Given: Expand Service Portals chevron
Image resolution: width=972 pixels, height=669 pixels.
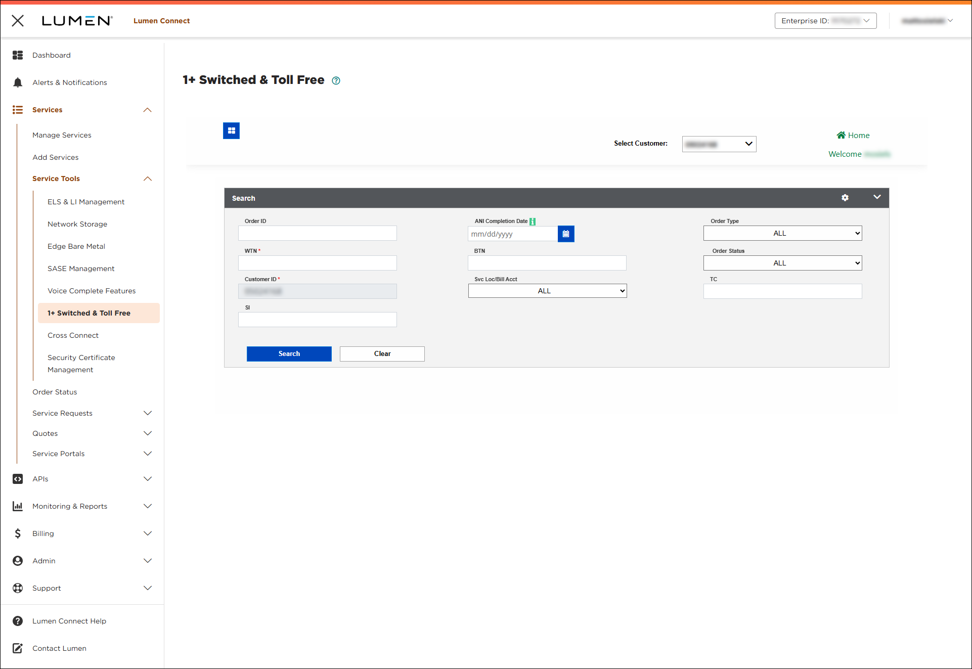Looking at the screenshot, I should point(148,454).
